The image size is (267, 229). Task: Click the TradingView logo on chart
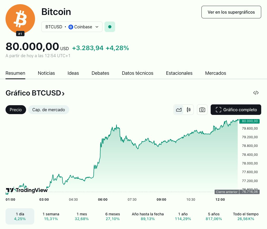(x=27, y=190)
